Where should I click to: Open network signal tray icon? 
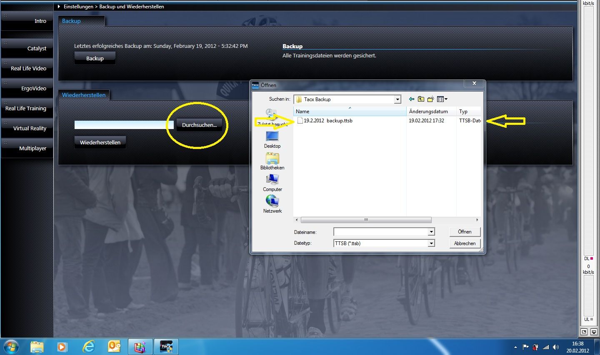(546, 347)
